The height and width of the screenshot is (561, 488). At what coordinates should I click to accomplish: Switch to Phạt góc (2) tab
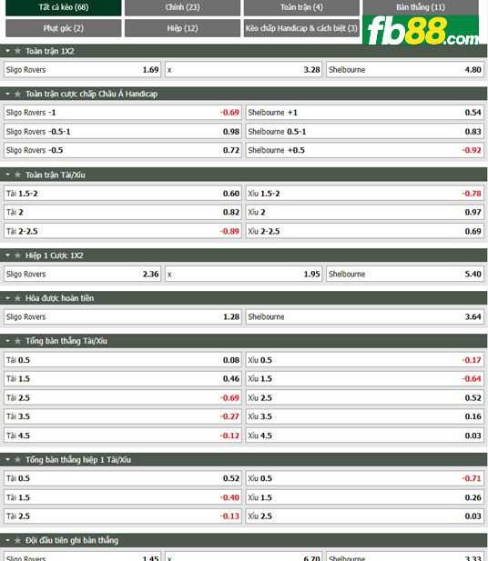pos(64,28)
